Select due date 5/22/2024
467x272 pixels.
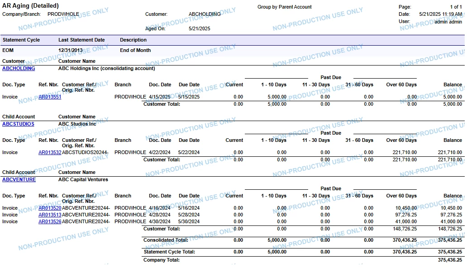[189, 153]
